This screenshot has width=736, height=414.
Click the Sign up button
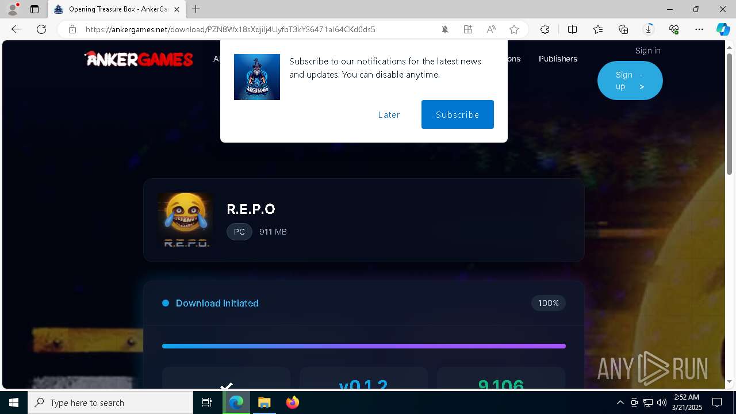pos(630,80)
